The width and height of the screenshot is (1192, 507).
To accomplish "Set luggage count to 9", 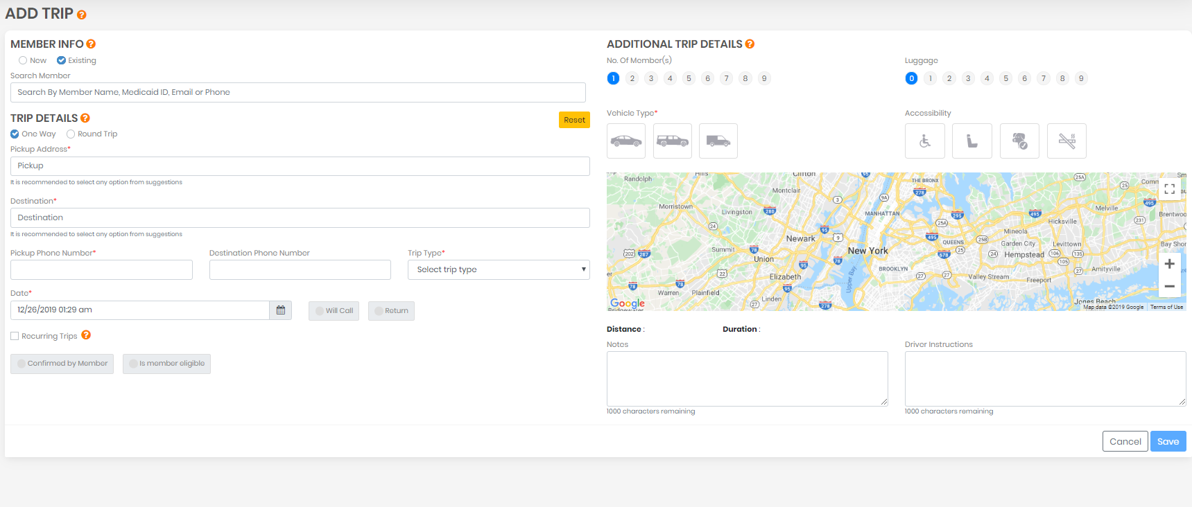I will [x=1081, y=79].
